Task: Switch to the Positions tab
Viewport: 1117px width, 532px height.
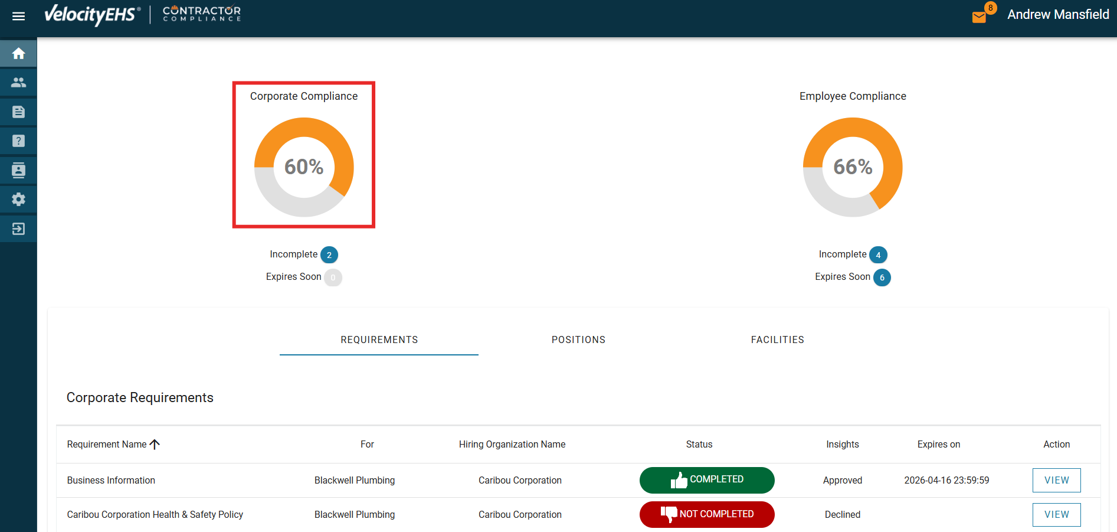Action: coord(578,340)
